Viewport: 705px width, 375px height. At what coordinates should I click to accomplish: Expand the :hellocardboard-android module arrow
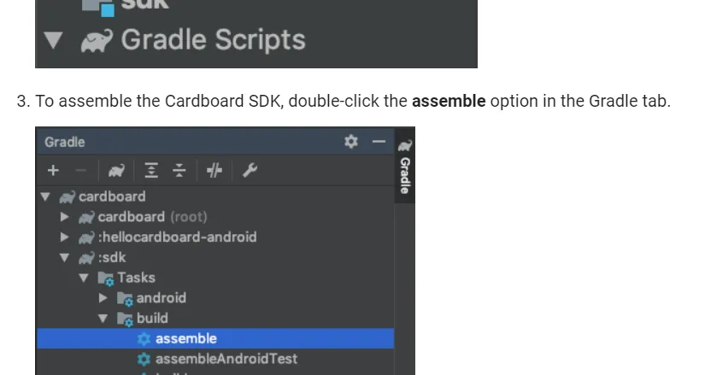point(65,237)
